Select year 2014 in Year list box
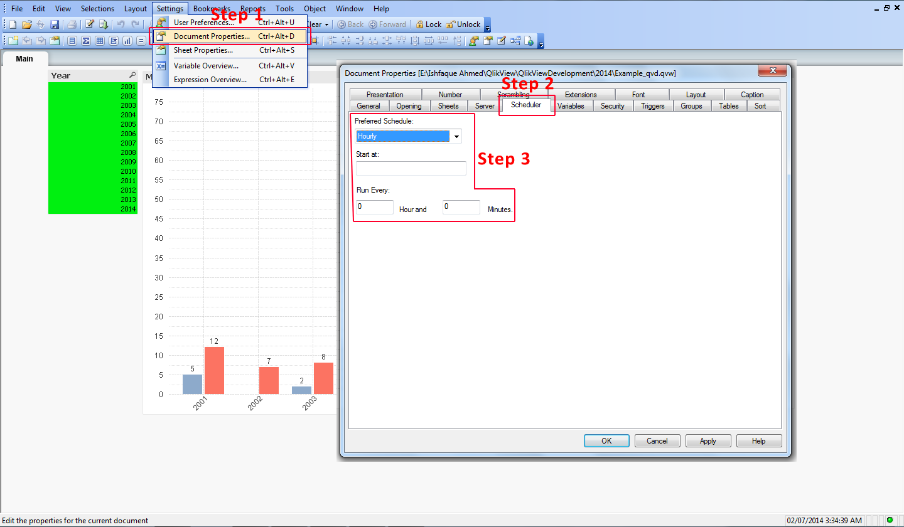 (x=93, y=209)
